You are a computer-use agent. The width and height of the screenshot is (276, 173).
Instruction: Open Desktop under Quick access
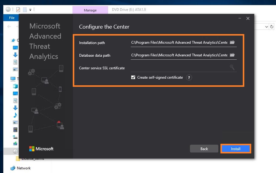point(15,48)
